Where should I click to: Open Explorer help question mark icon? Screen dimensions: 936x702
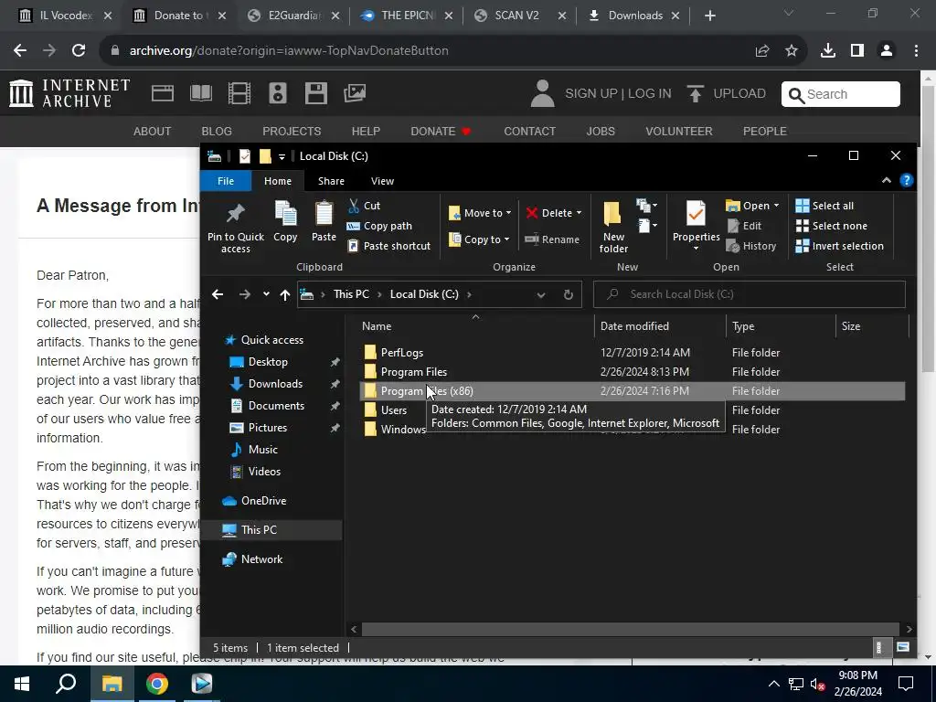[x=906, y=180]
